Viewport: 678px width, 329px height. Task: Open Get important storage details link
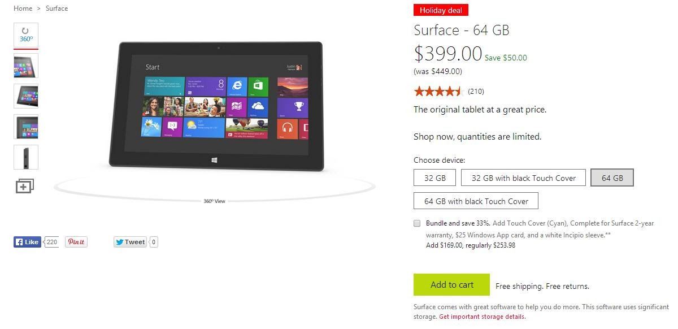[x=482, y=317]
